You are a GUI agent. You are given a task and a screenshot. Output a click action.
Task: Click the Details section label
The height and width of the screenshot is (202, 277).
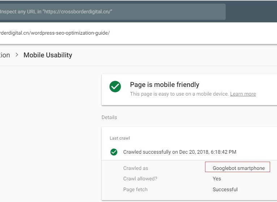click(x=109, y=117)
